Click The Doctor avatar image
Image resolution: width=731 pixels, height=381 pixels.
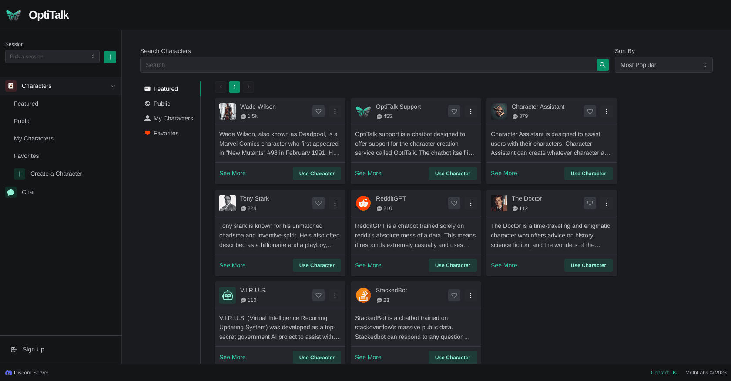pos(499,203)
